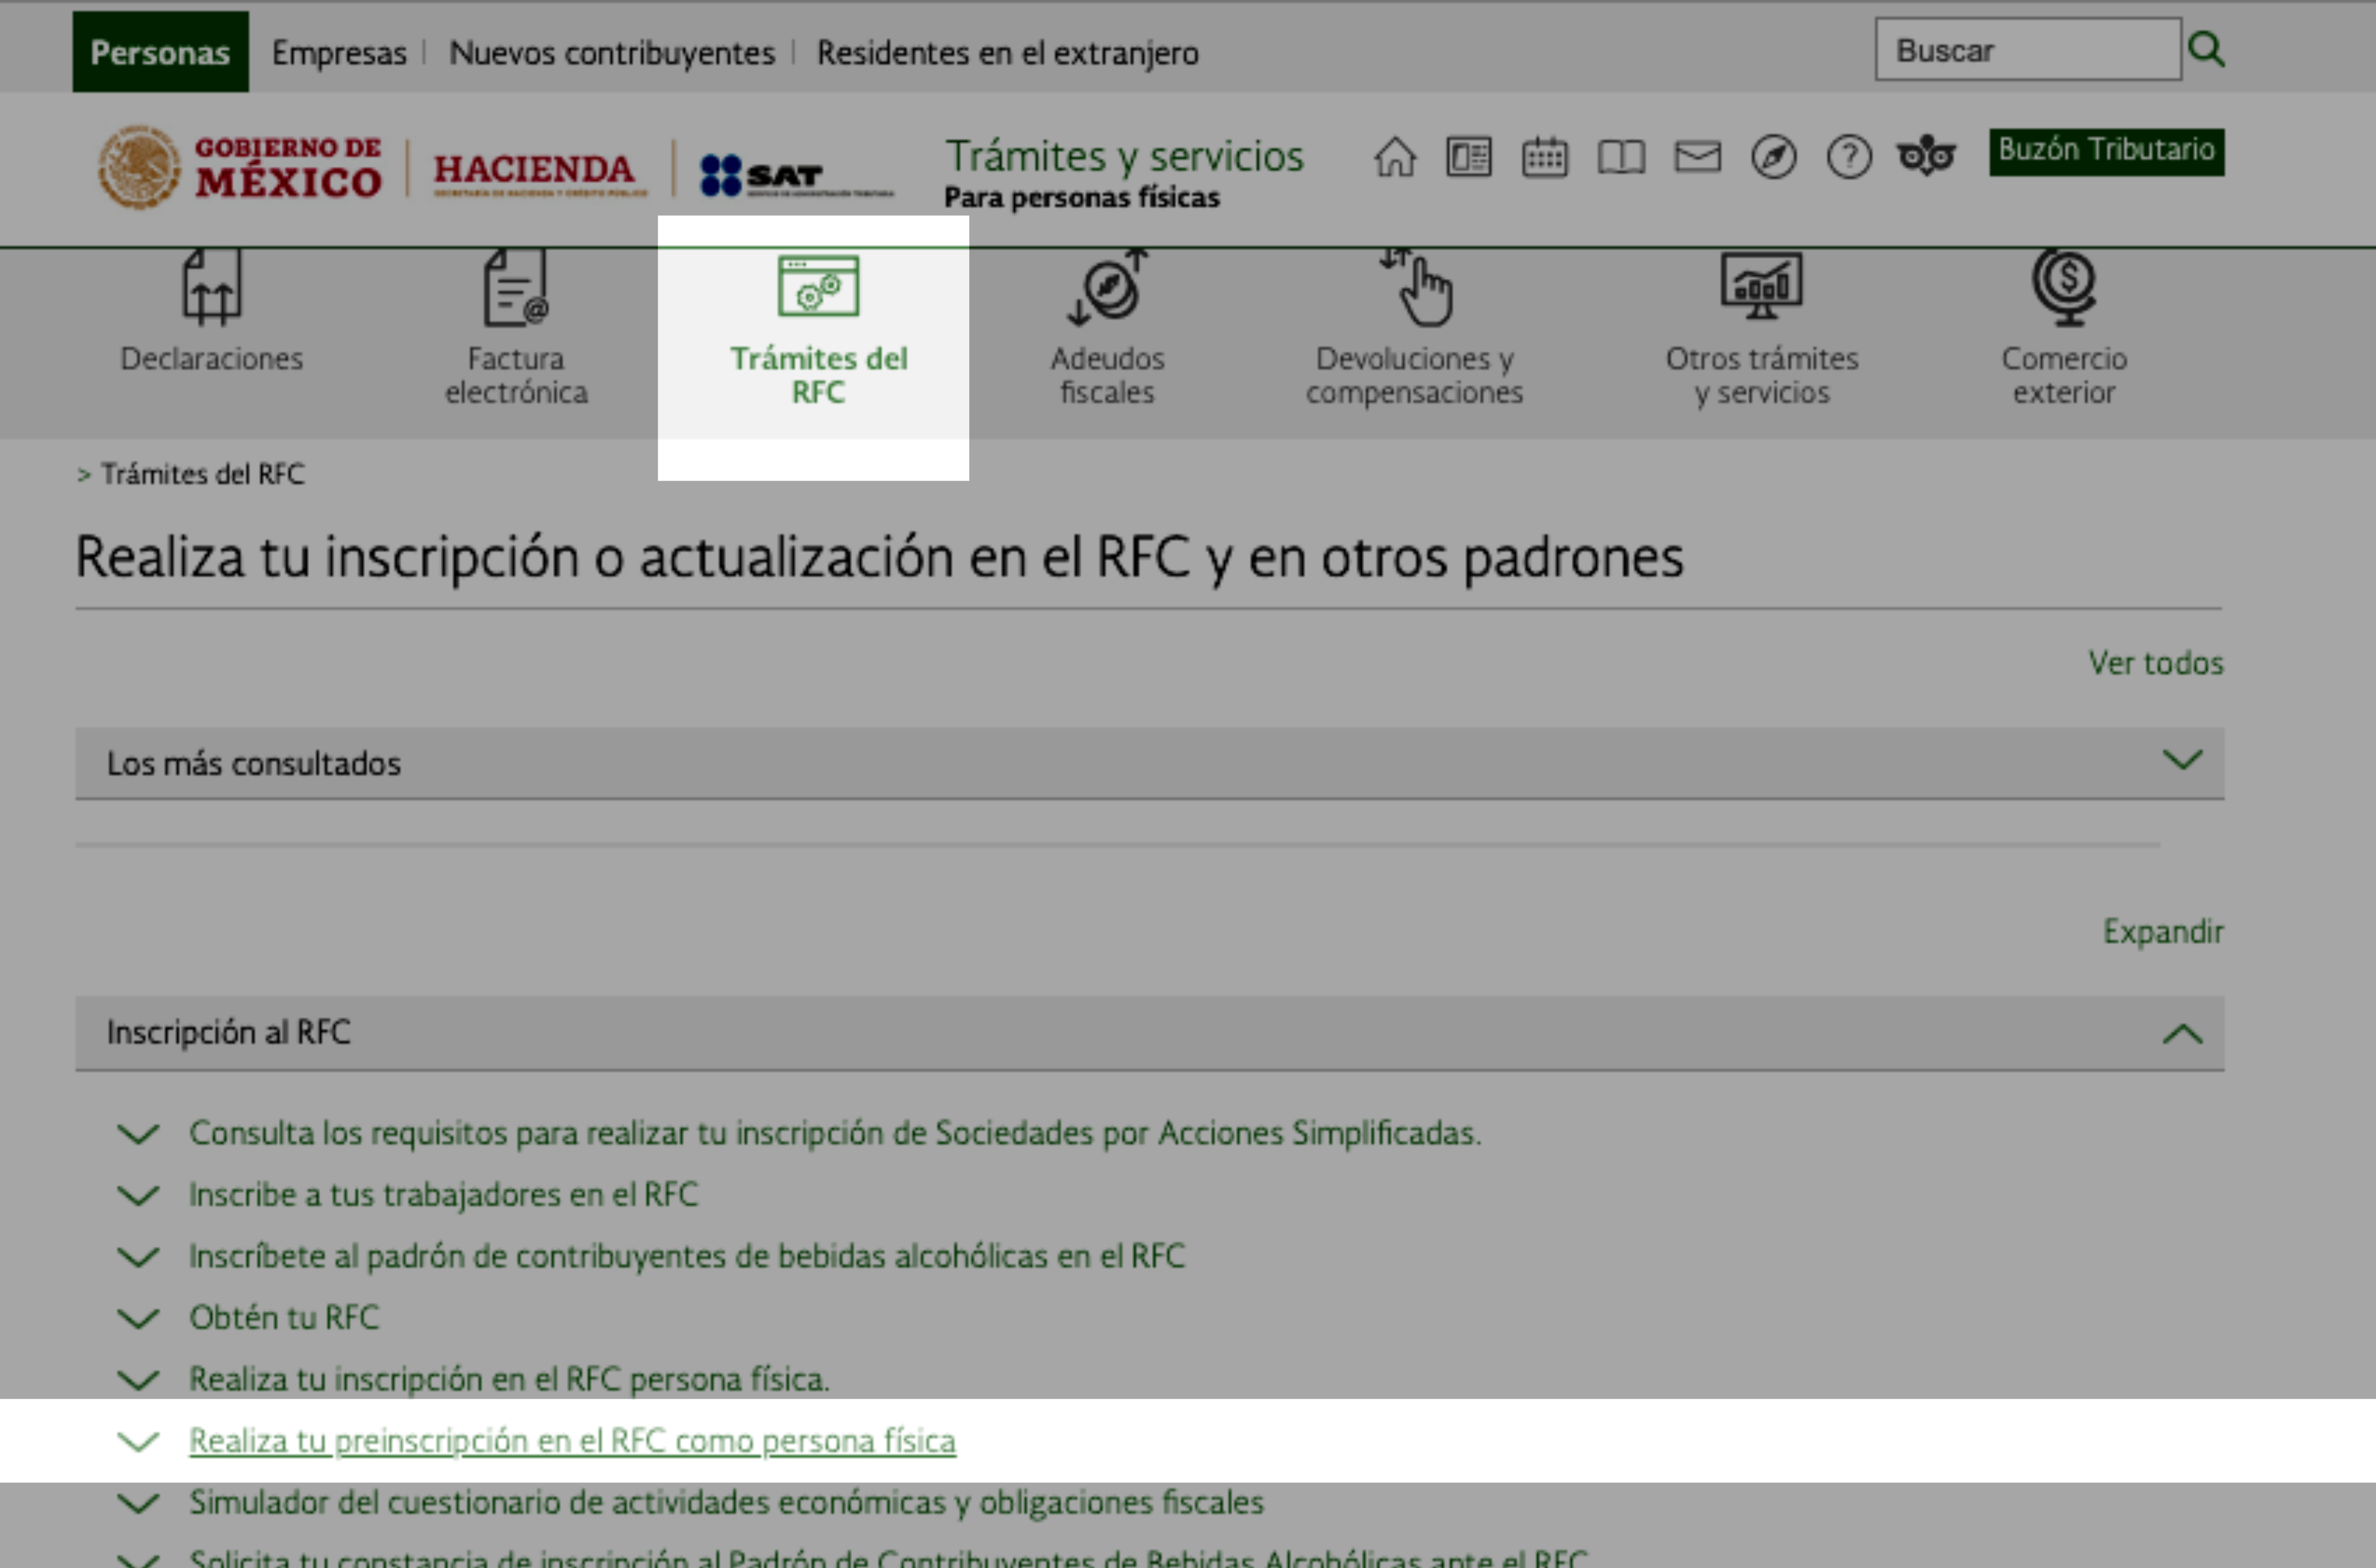The image size is (2376, 1568).
Task: Open Obtén tu RFC link
Action: pos(284,1318)
